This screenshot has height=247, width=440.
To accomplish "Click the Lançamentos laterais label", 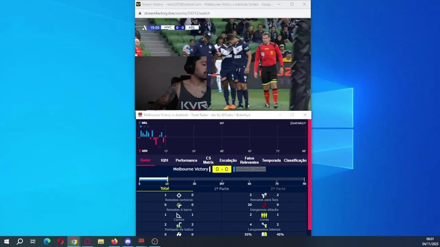I will pyautogui.click(x=264, y=230).
